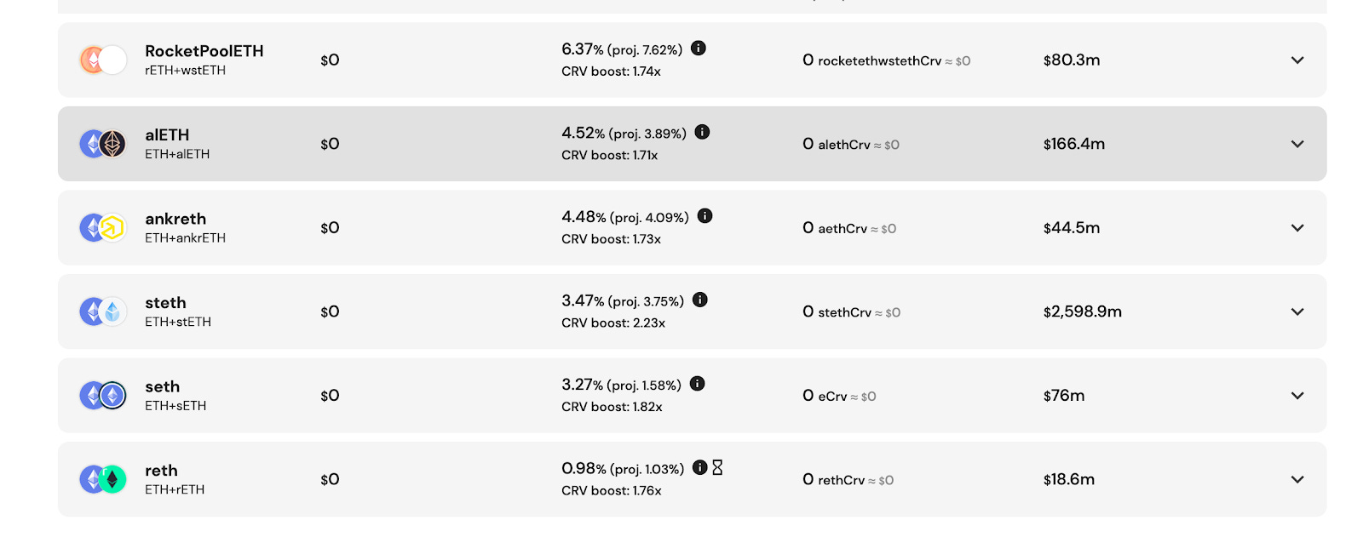
Task: Click the seth token pair icon
Action: (103, 395)
